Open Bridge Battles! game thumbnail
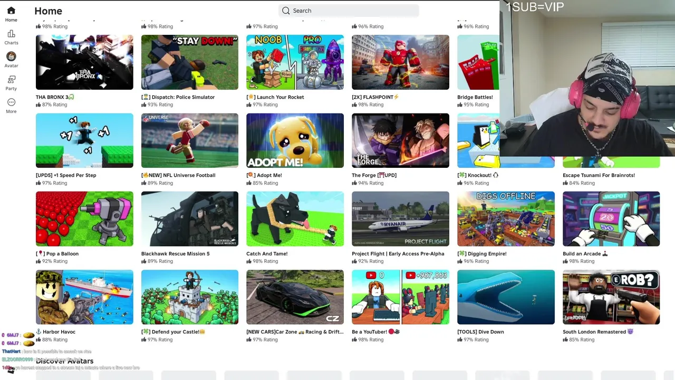Viewport: 675px width, 380px height. tap(478, 62)
